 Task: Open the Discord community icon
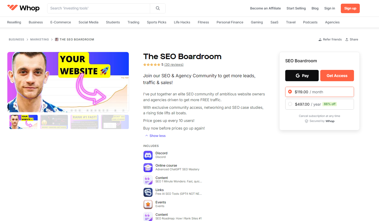tap(148, 155)
